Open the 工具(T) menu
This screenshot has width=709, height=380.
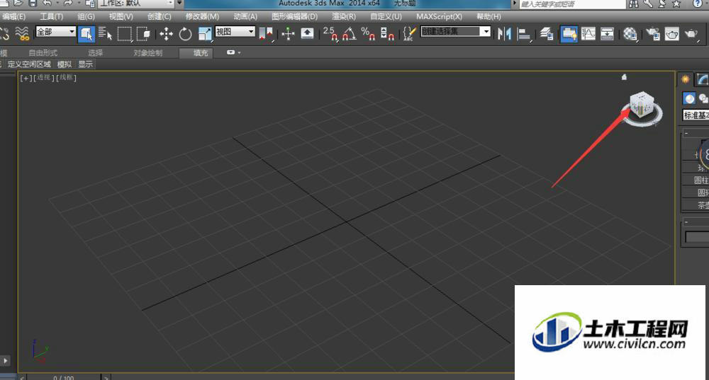point(52,16)
